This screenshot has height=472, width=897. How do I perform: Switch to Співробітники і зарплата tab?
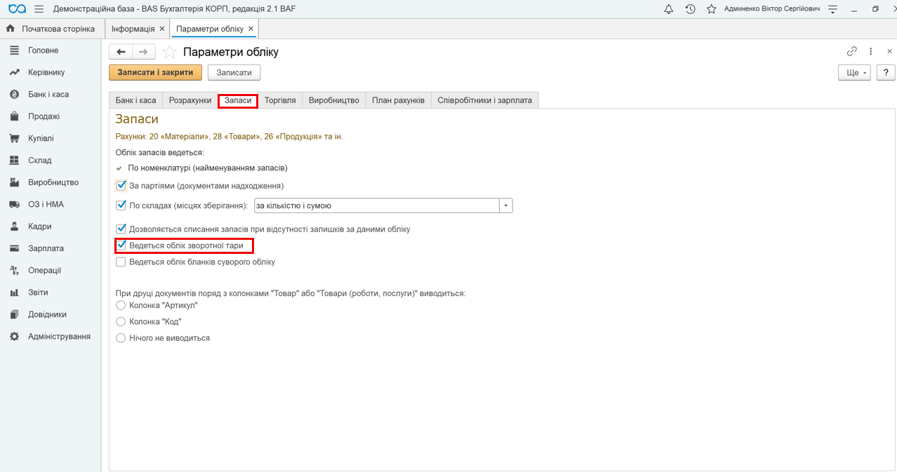484,100
